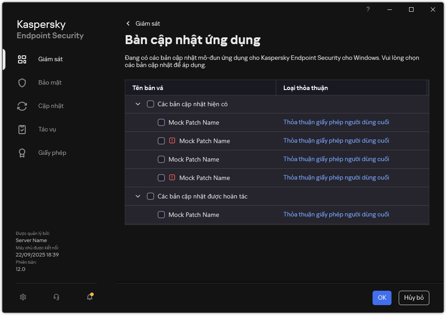This screenshot has width=446, height=315.
Task: Open the first license agreement link
Action: coord(336,122)
